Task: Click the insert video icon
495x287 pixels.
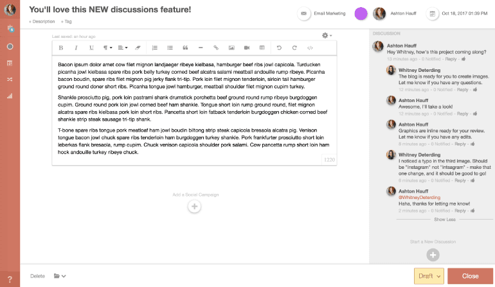Action: click(x=247, y=48)
